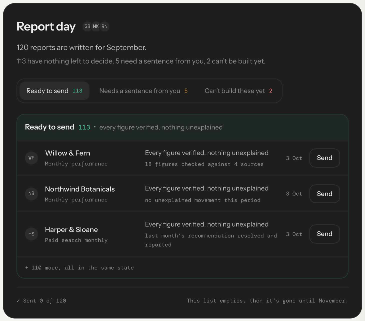Click '18 figures checked against 4 sources'
Viewport: 365px width, 321px height.
click(x=204, y=164)
